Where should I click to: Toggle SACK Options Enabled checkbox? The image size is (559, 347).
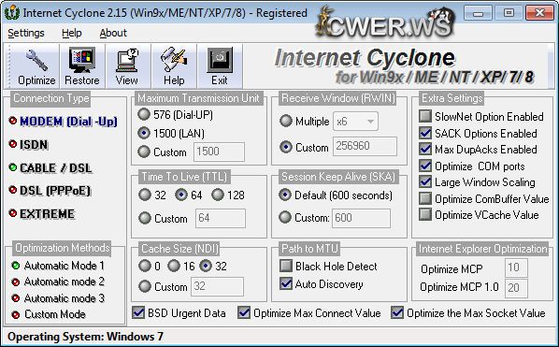click(425, 133)
